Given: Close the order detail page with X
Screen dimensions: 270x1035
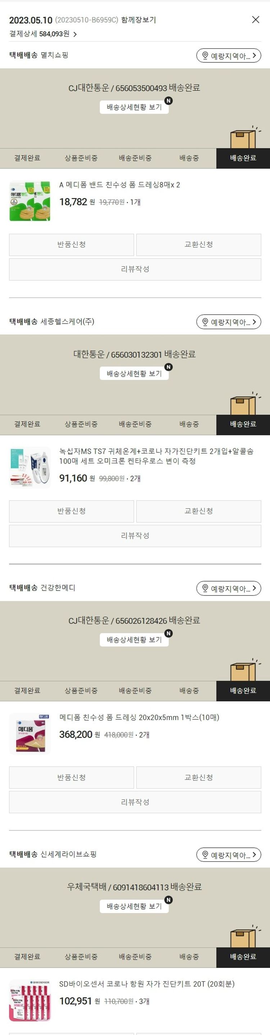Looking at the screenshot, I should [x=256, y=20].
